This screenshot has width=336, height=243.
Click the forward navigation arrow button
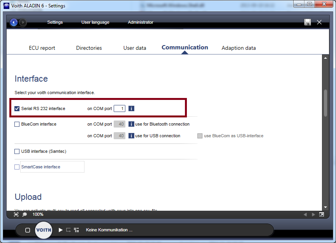pyautogui.click(x=23, y=22)
